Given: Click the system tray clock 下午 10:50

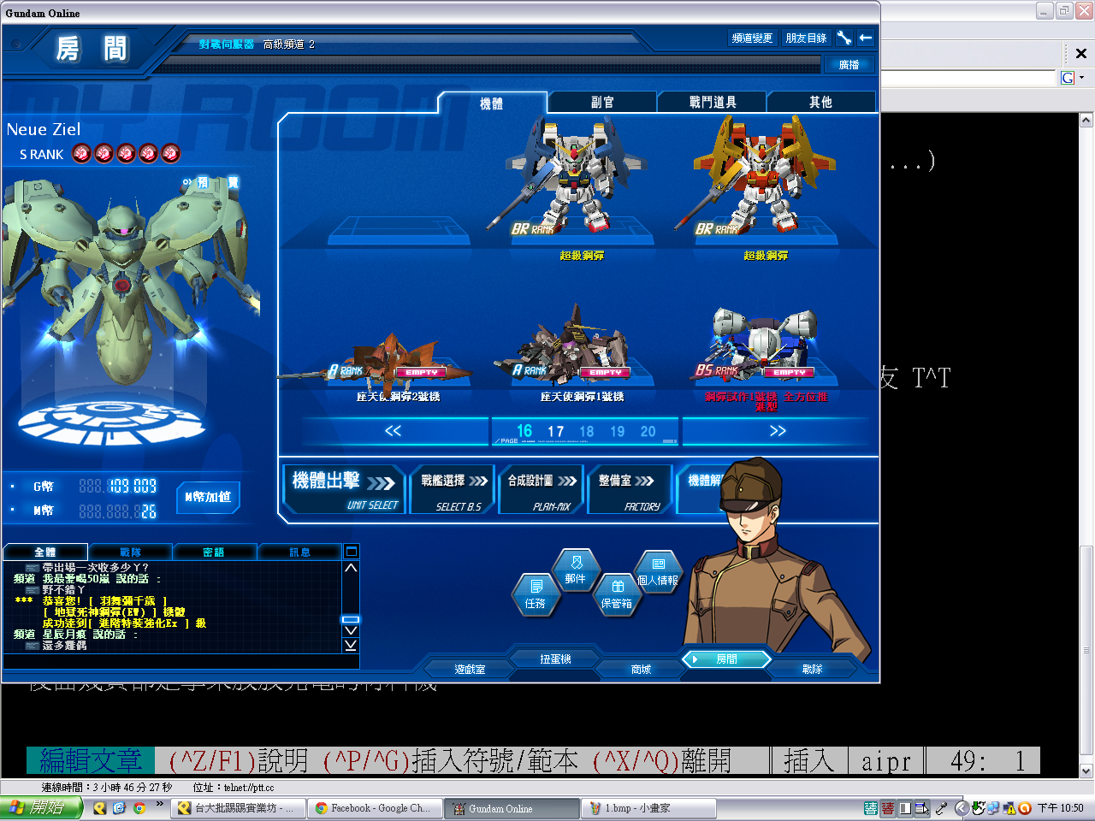Looking at the screenshot, I should [1061, 808].
